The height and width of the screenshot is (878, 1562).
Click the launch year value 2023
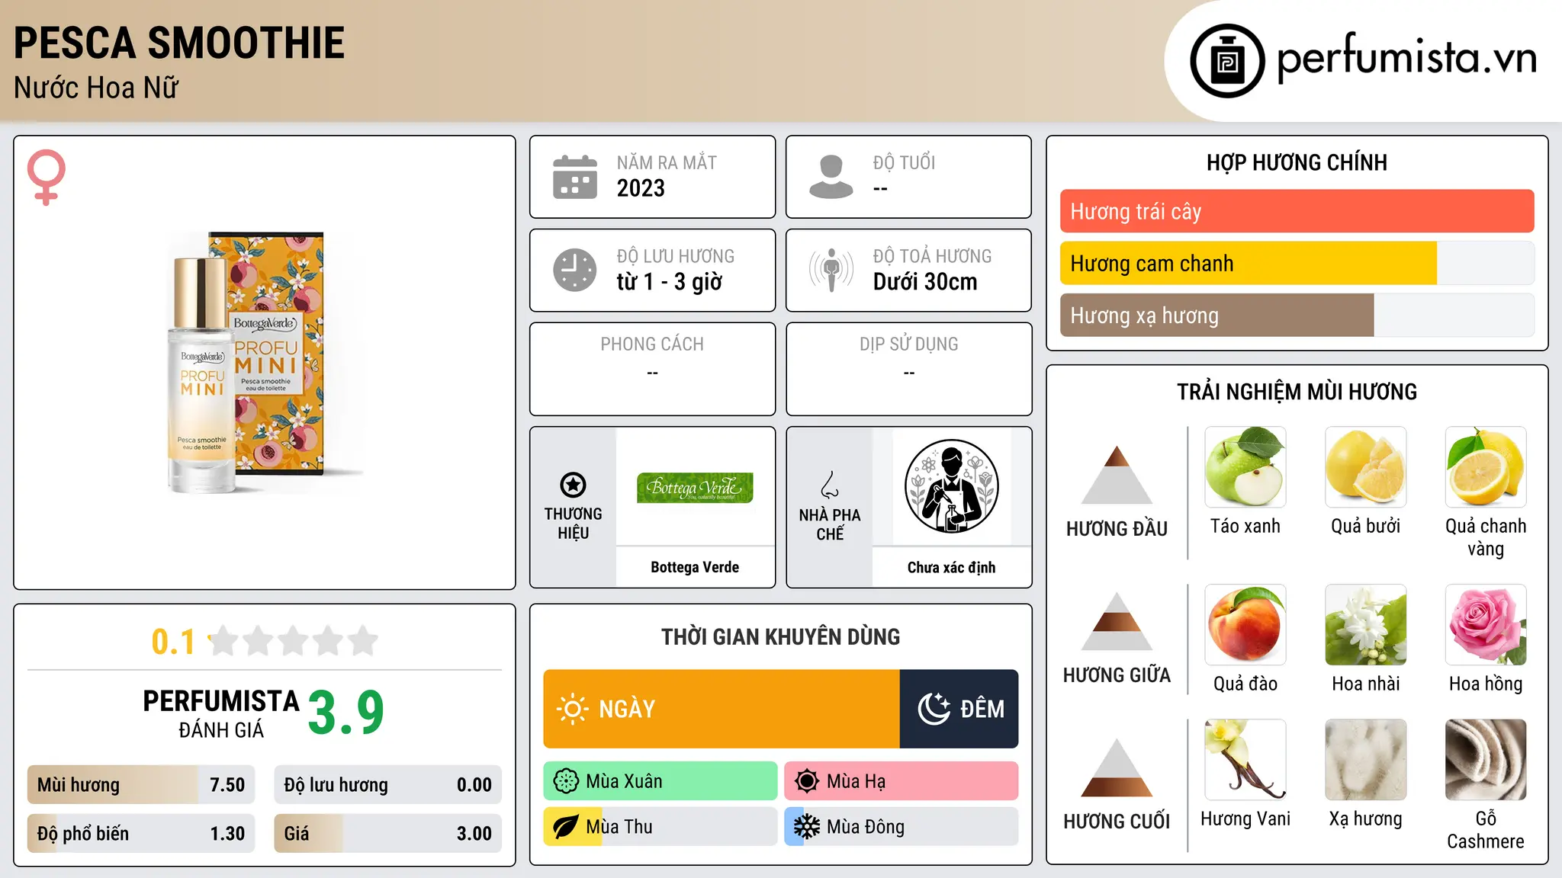pyautogui.click(x=641, y=188)
